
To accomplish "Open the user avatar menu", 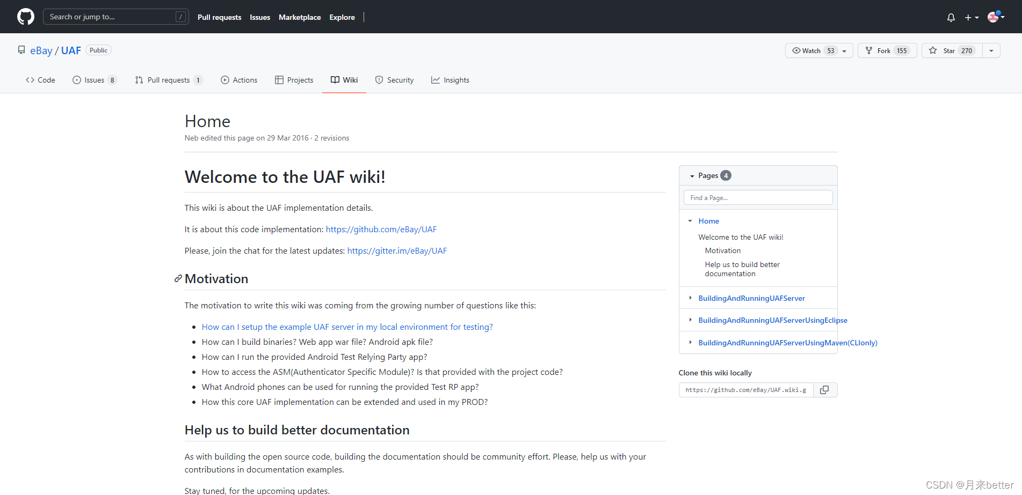I will tap(996, 17).
